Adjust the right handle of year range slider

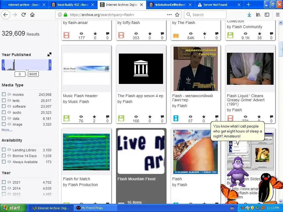coord(50,65)
